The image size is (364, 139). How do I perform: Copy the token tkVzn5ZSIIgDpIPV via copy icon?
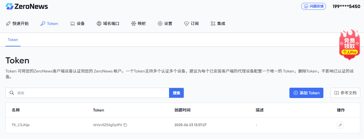pyautogui.click(x=125, y=125)
